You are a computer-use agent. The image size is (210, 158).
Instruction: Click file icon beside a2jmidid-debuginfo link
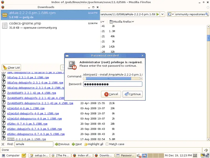tap(3, 112)
